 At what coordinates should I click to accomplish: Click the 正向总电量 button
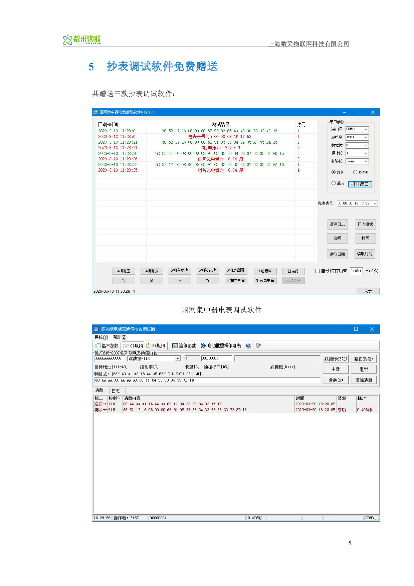pyautogui.click(x=236, y=281)
